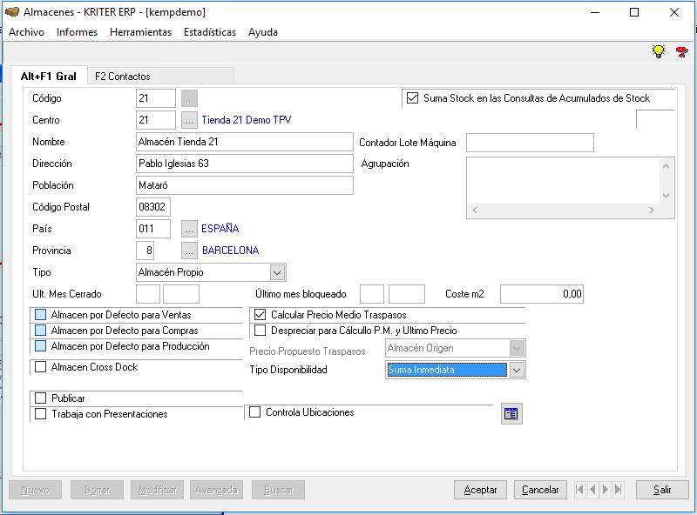Image resolution: width=697 pixels, height=515 pixels.
Task: Toggle the Controla Ubicaciones checkbox
Action: pyautogui.click(x=255, y=412)
